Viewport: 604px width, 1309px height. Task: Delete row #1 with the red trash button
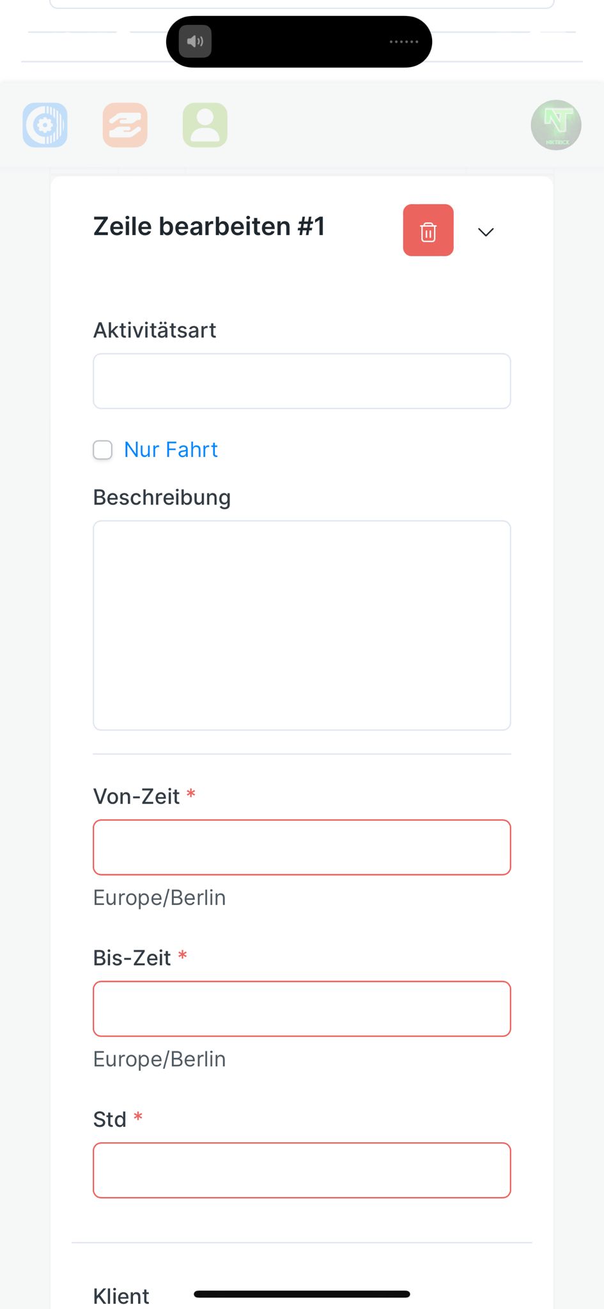(x=428, y=230)
